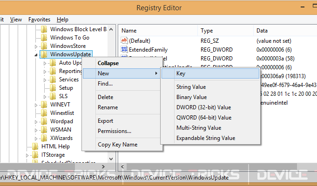Click the Winextlist folder icon
Screen dimensions: 317x186
click(44, 113)
